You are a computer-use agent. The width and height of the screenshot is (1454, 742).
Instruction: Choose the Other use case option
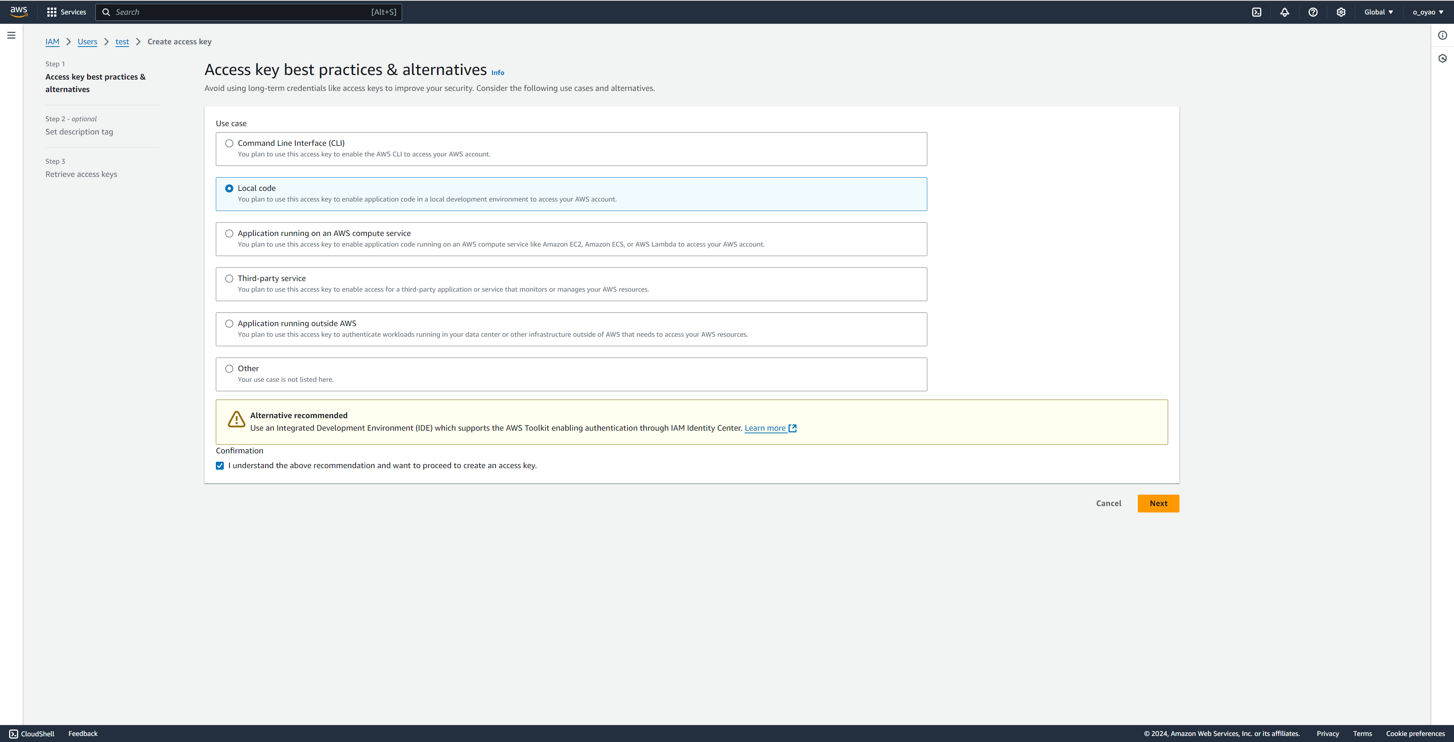click(229, 369)
